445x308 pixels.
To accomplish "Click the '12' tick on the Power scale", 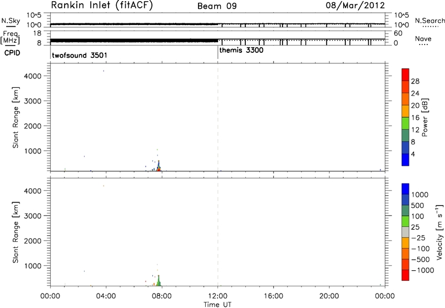I will pos(415,130).
